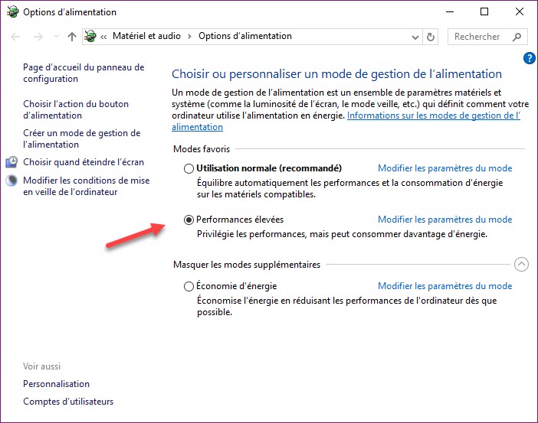Screen dimensions: 538x423
Task: Click the refresh button beside the address bar
Action: pos(430,37)
